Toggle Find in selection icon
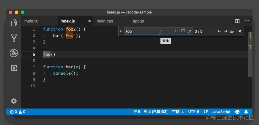The width and height of the screenshot is (259, 125). pos(232,31)
